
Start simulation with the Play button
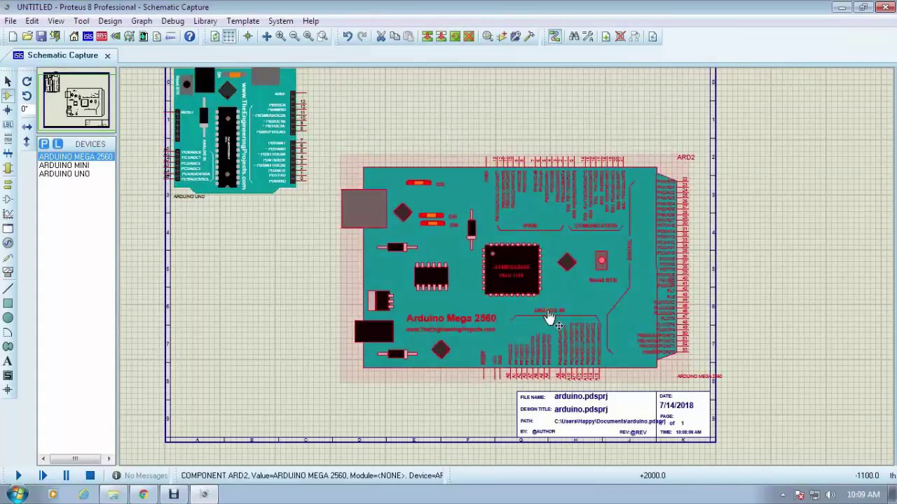[18, 475]
